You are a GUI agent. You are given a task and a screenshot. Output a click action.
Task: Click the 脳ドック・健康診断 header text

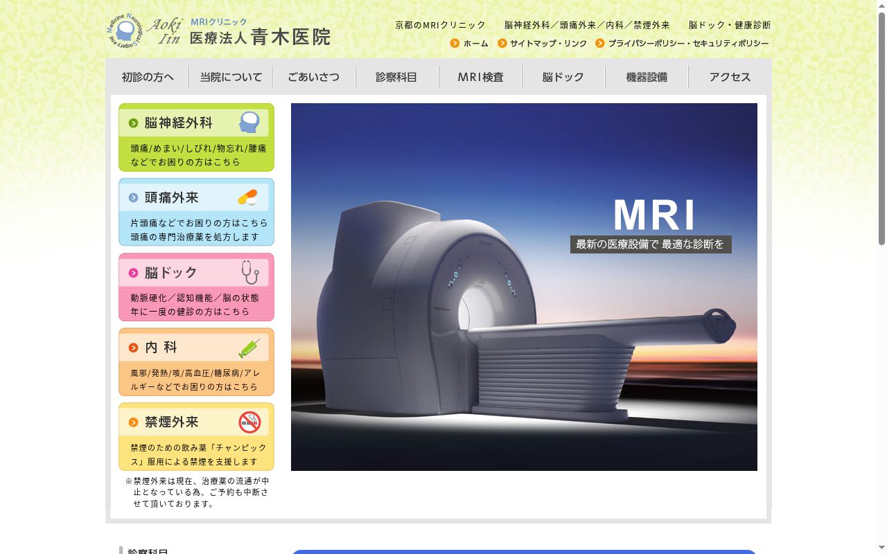(730, 25)
